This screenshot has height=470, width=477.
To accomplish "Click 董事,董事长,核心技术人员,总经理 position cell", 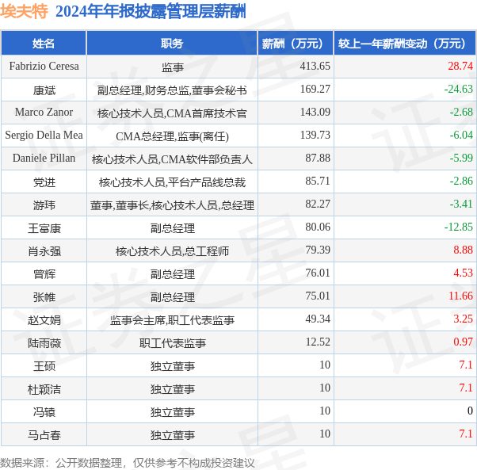I will [x=172, y=205].
